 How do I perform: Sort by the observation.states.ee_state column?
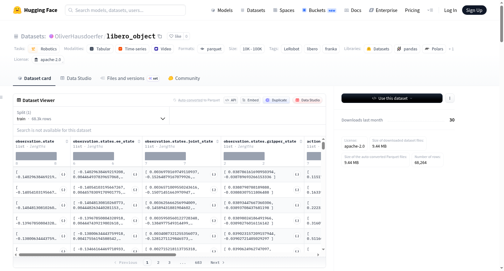tap(139, 141)
